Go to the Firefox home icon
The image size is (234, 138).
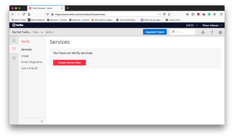[29, 14]
